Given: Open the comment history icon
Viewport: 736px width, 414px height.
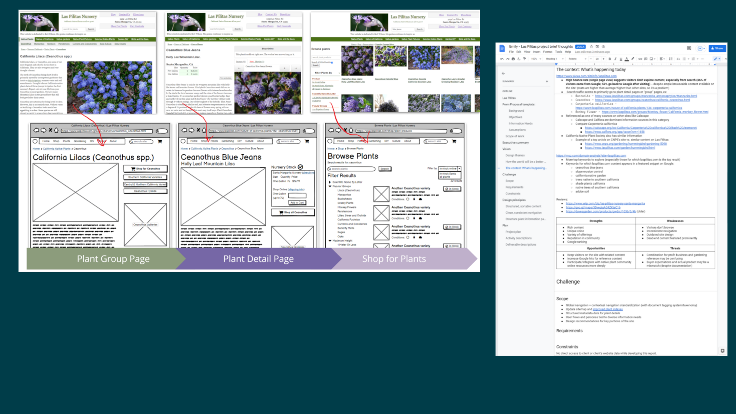Looking at the screenshot, I should point(689,48).
